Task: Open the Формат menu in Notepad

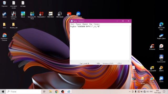Action: point(85,24)
